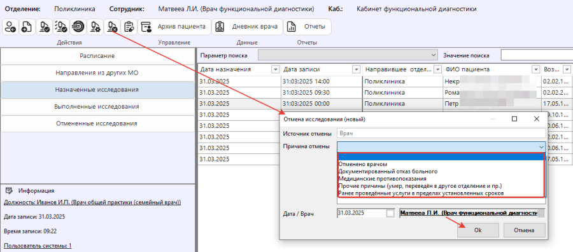Open Дневник врача
This screenshot has height=252, width=573.
pos(248,27)
